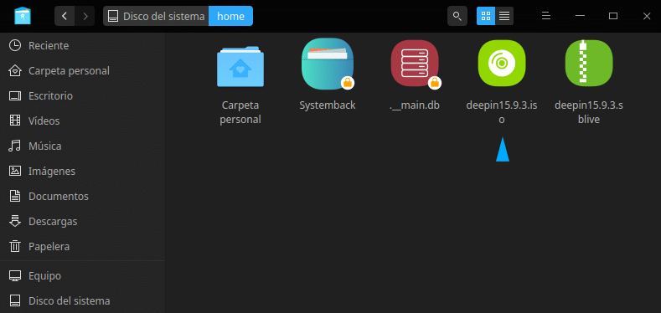This screenshot has width=661, height=313.
Task: Click the picture icon beside Imágenes
Action: [x=15, y=171]
